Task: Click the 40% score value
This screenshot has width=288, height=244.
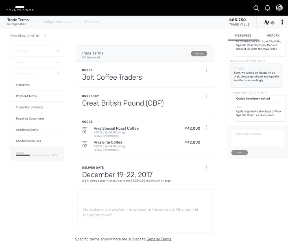Action: click(x=55, y=155)
